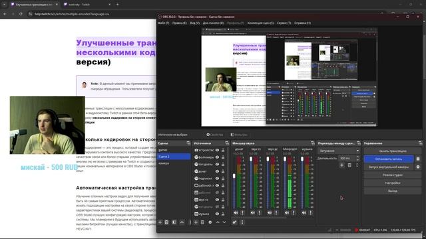Viewport: 426px width, 239px height.
Task: Add a source with the plus icon in Источники
Action: (x=196, y=222)
